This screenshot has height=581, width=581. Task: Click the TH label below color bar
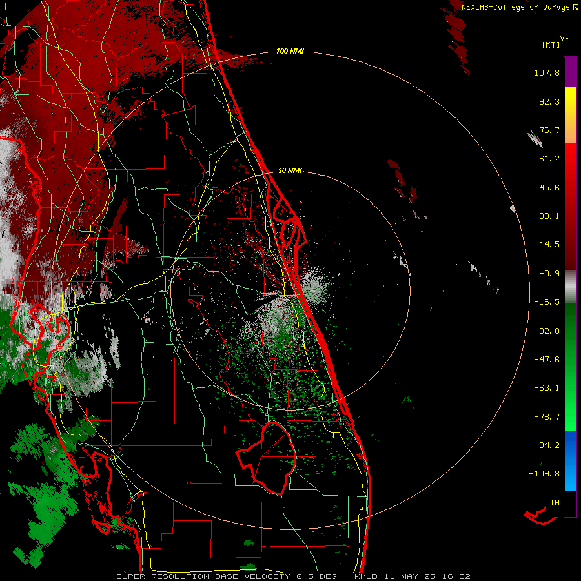click(555, 503)
